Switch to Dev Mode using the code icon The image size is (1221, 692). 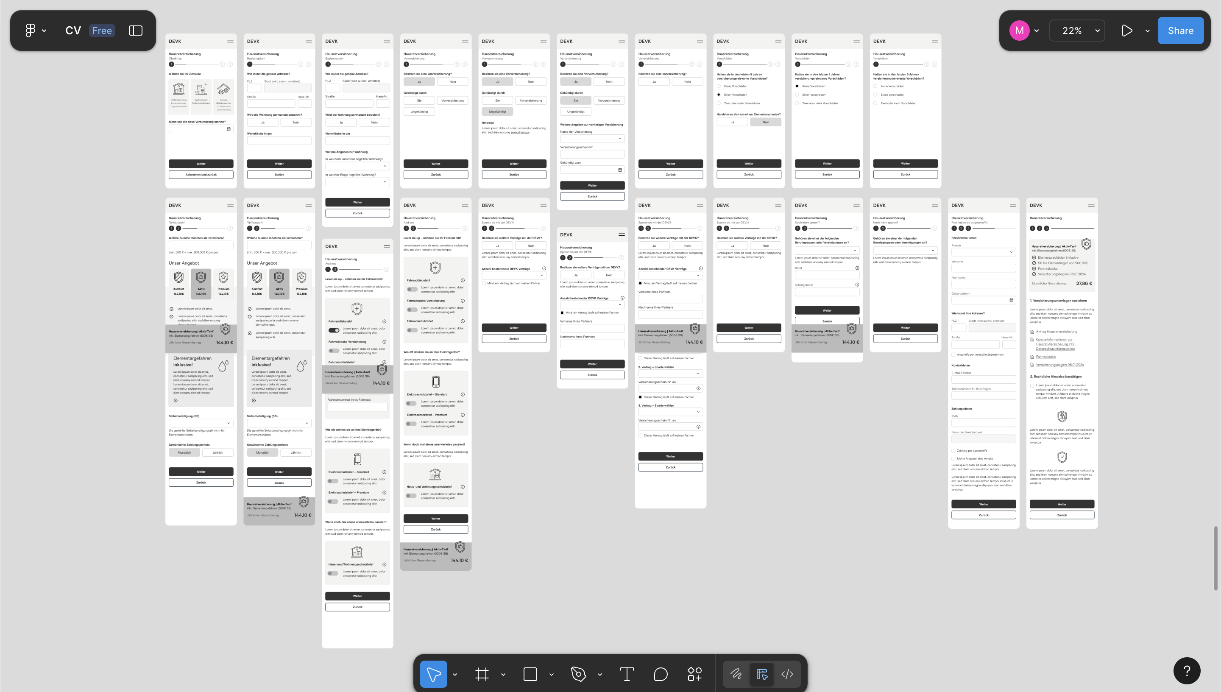tap(787, 674)
